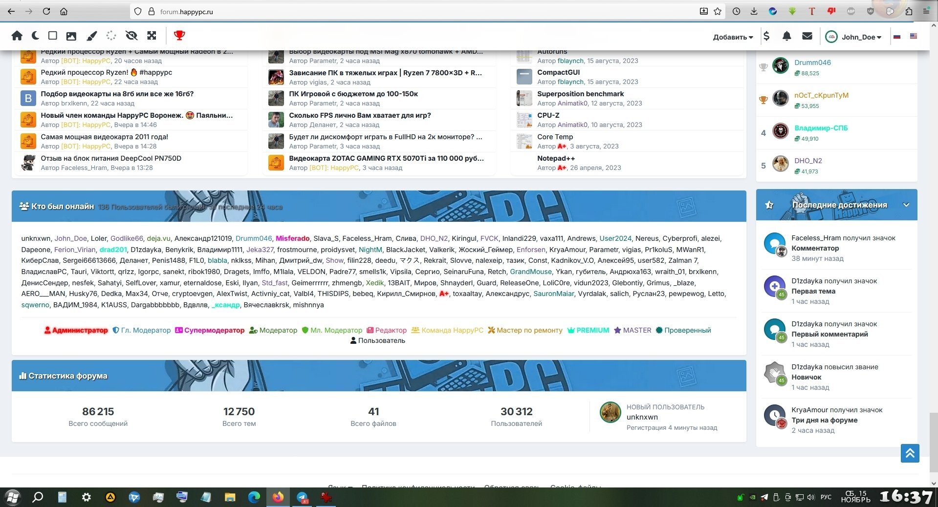
Task: Open the Добавить dropdown menu
Action: point(733,37)
